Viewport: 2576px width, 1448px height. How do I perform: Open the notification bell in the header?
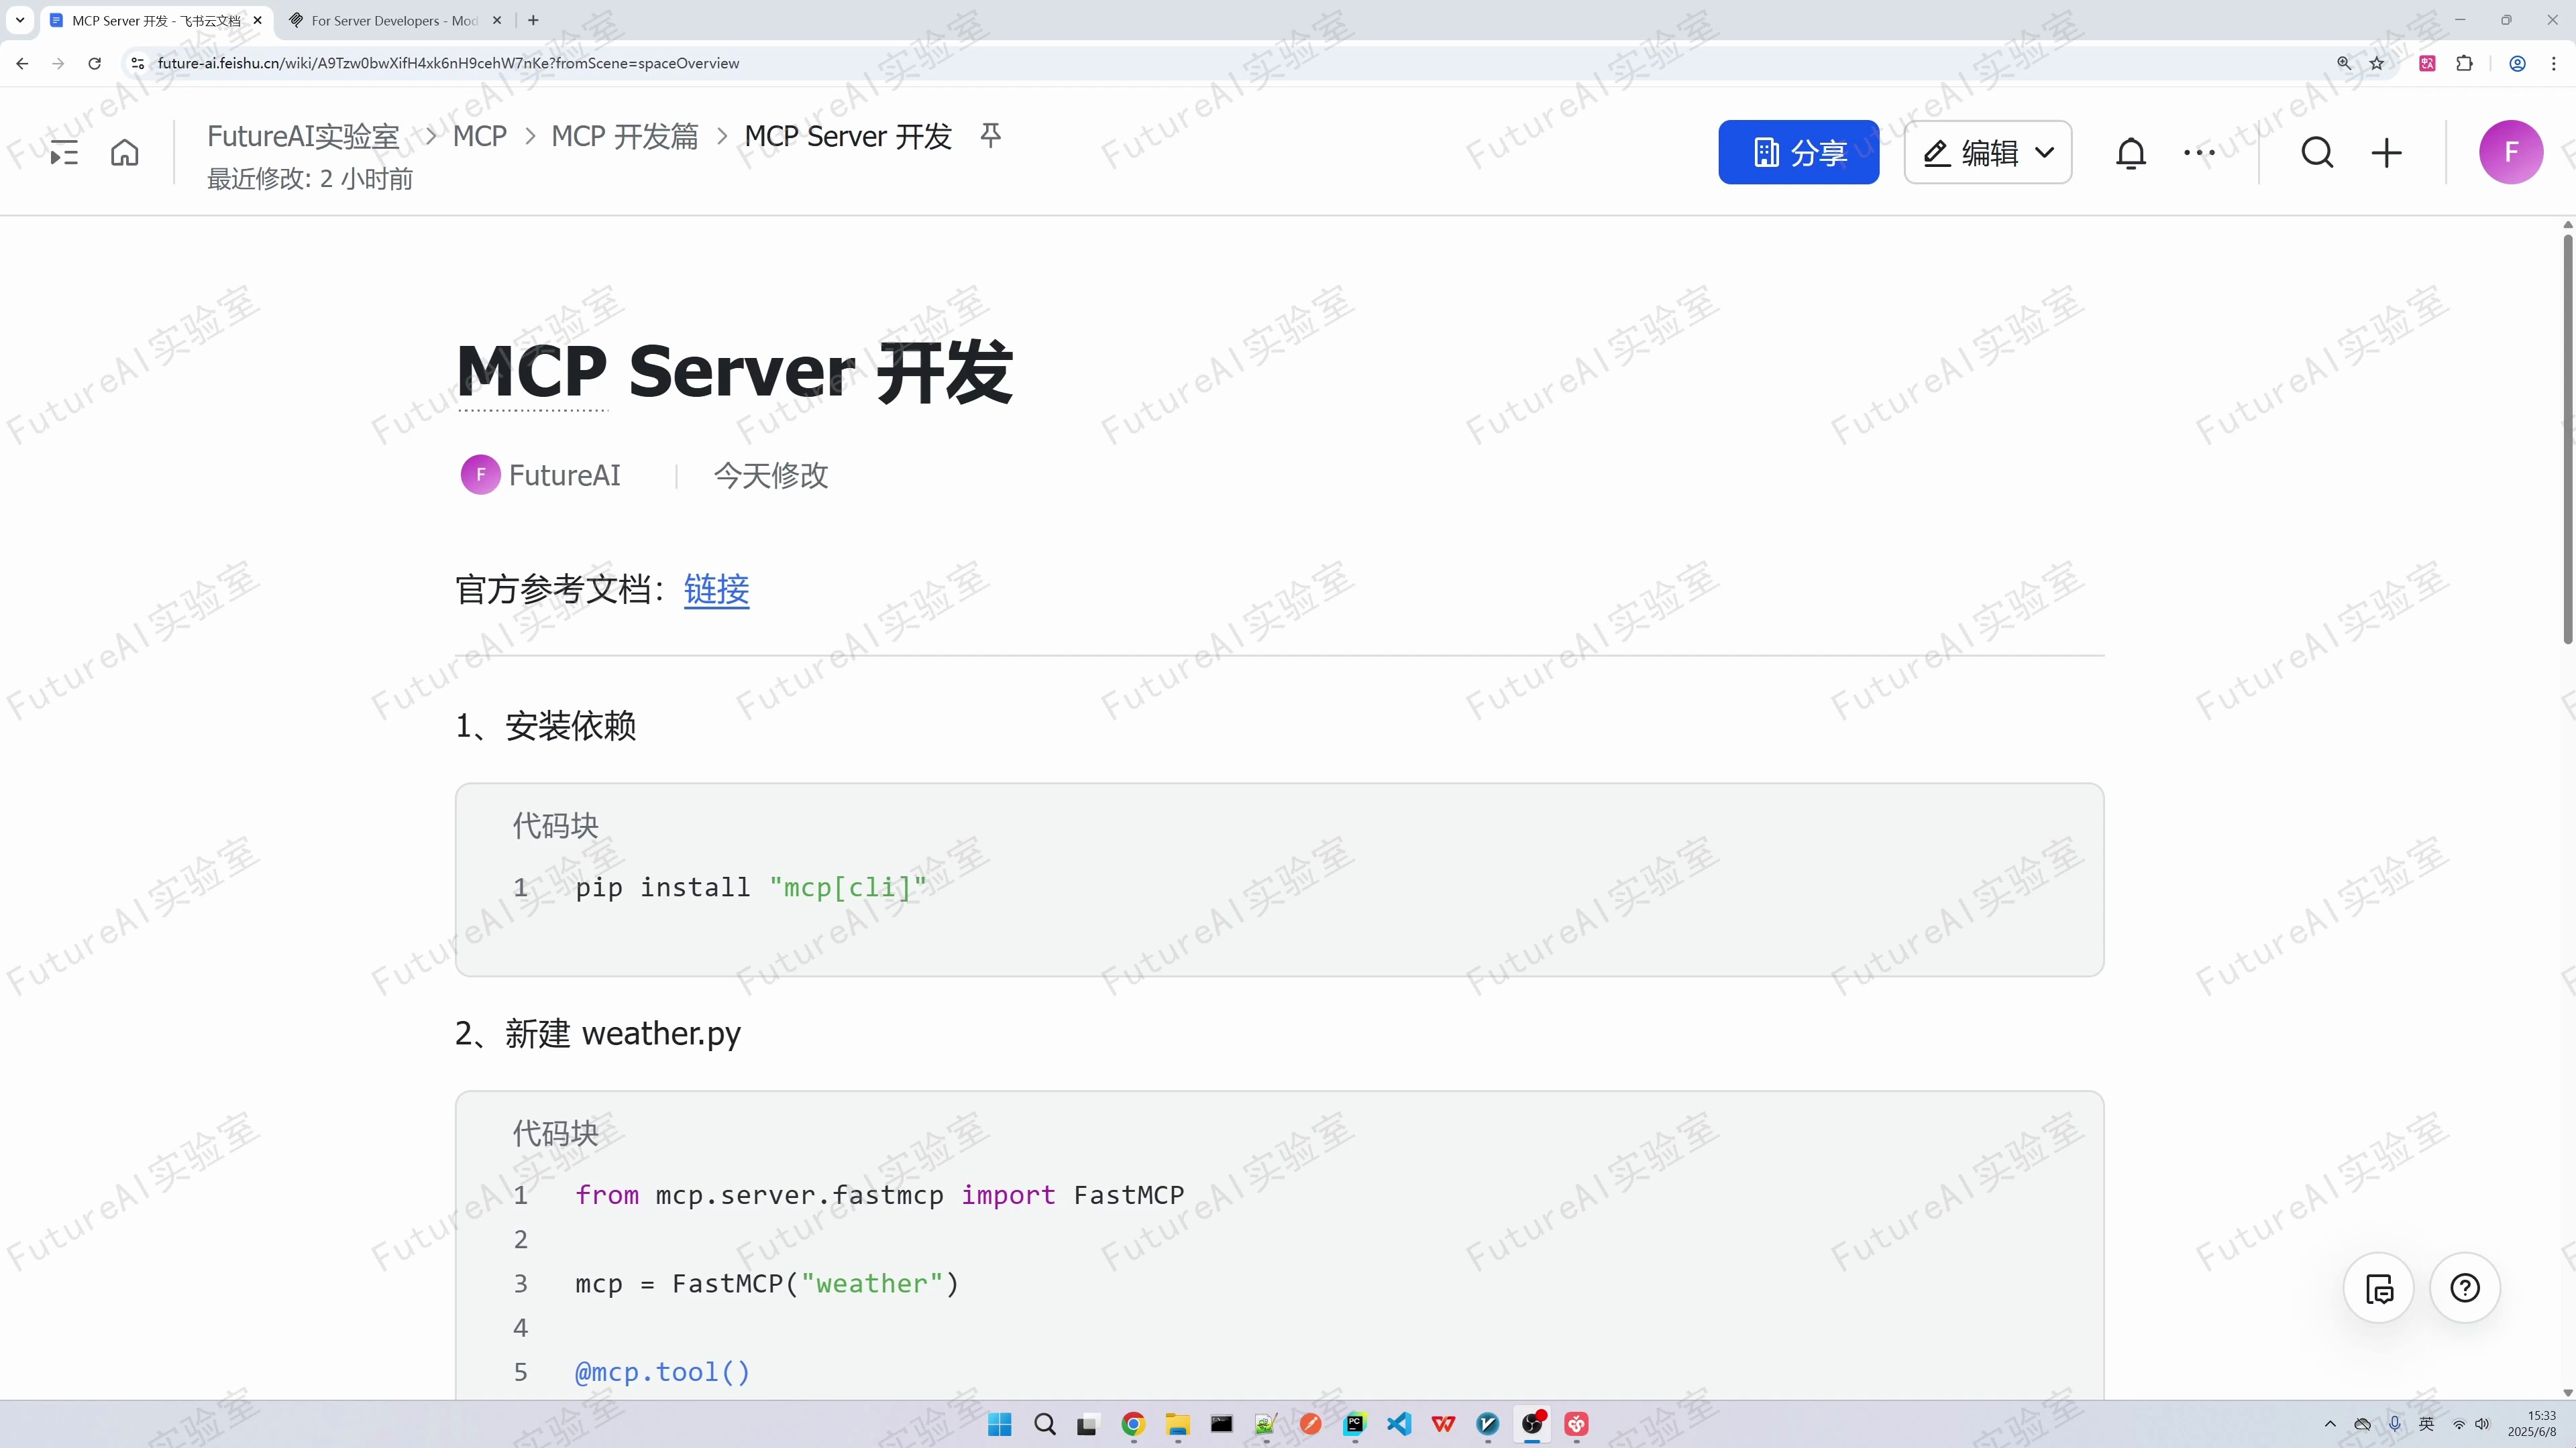pos(2131,152)
